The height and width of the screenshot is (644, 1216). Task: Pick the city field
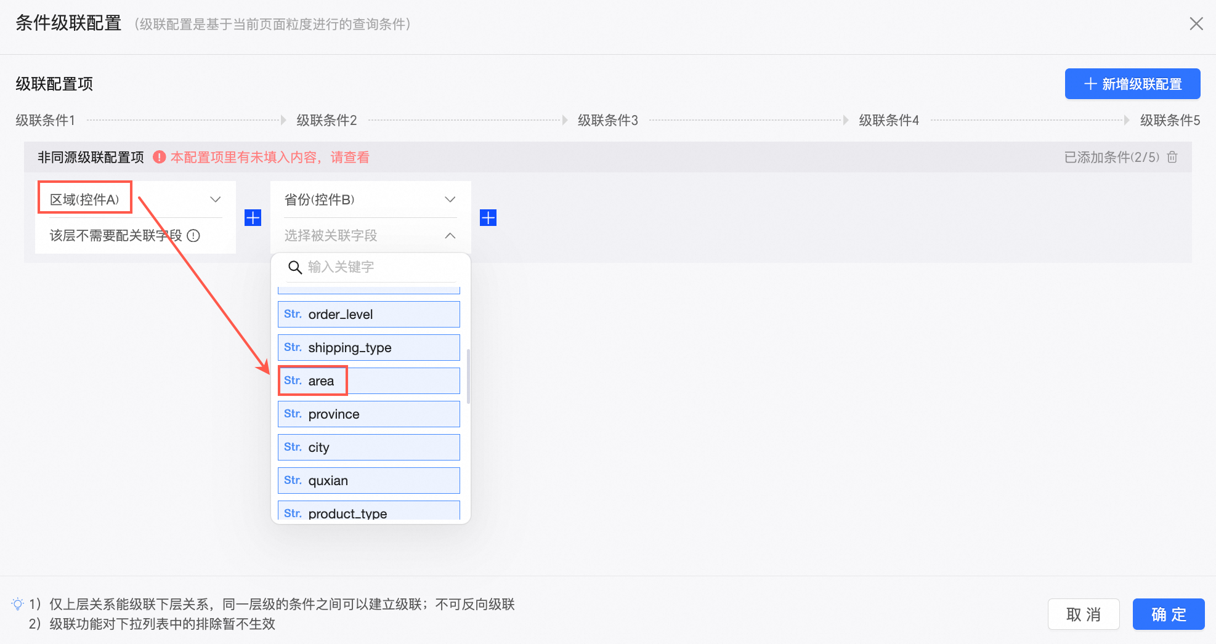pos(368,447)
